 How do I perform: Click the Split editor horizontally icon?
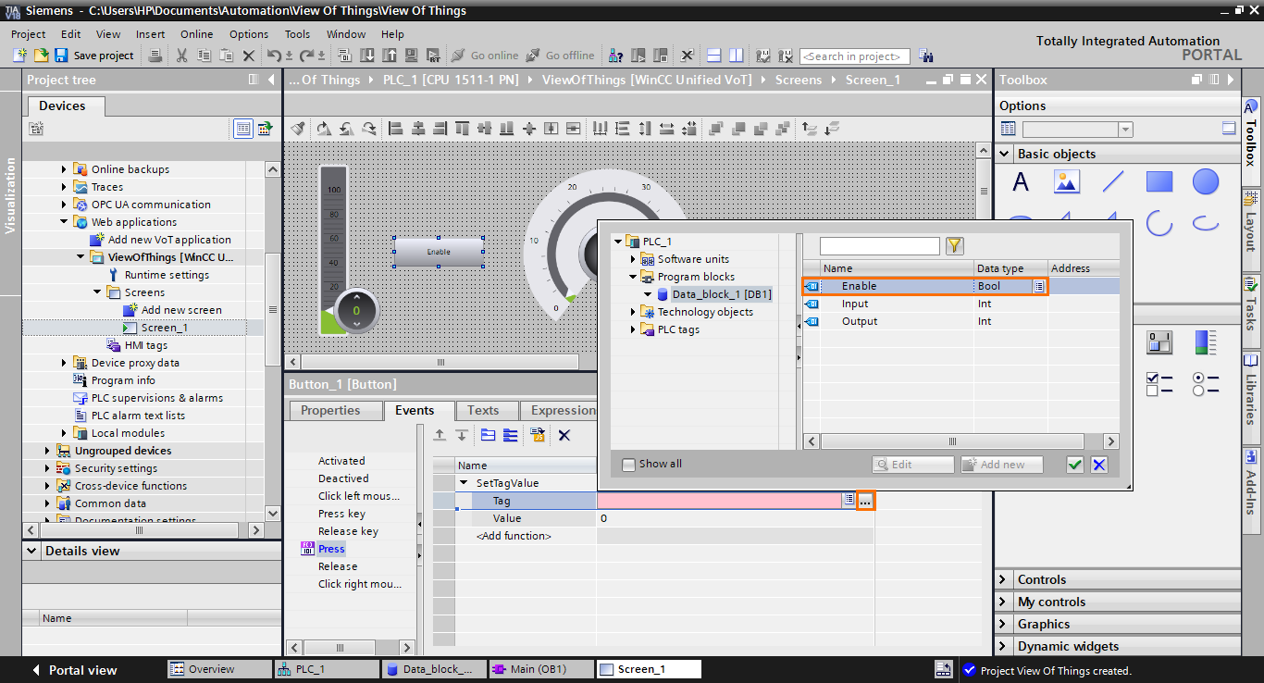(713, 56)
